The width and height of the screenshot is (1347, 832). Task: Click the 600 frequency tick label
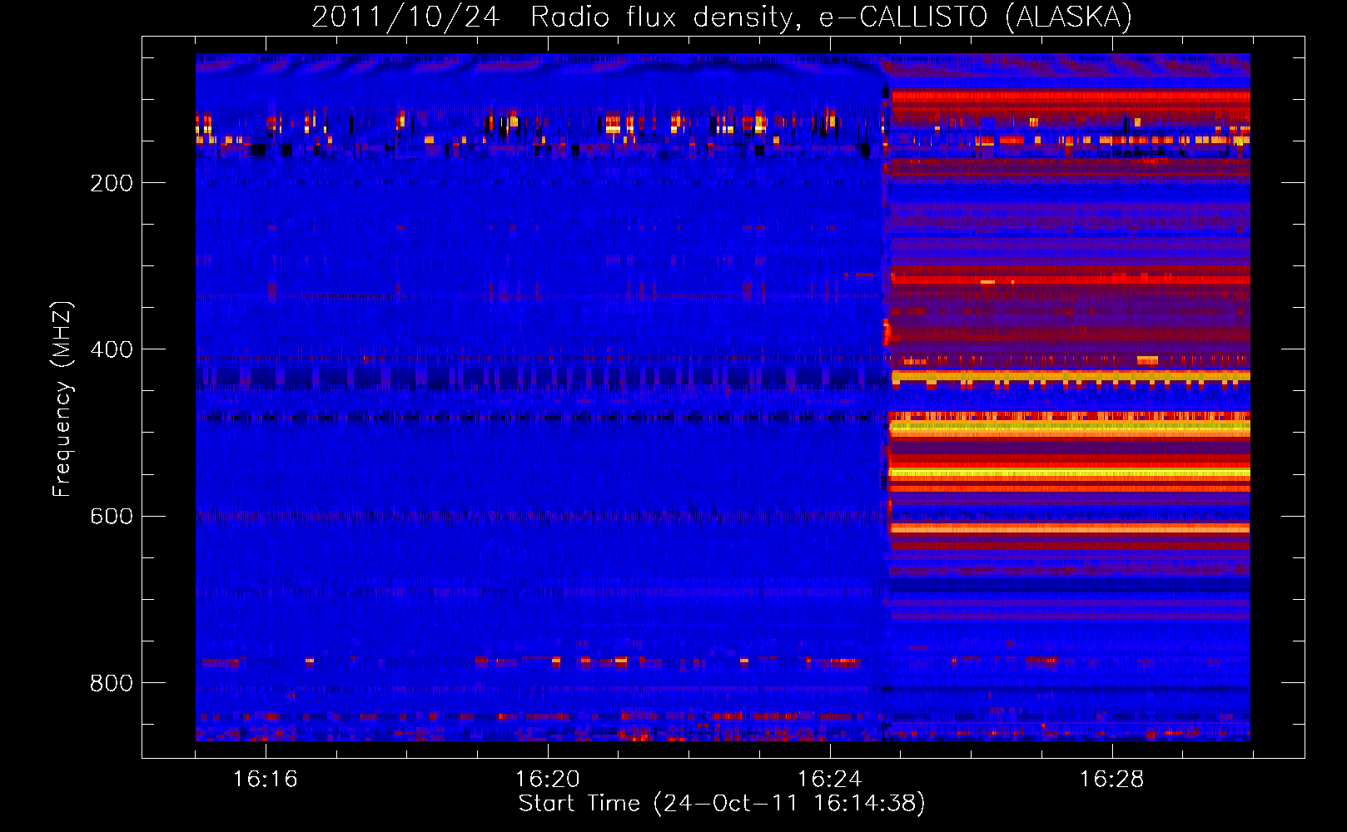(x=112, y=516)
